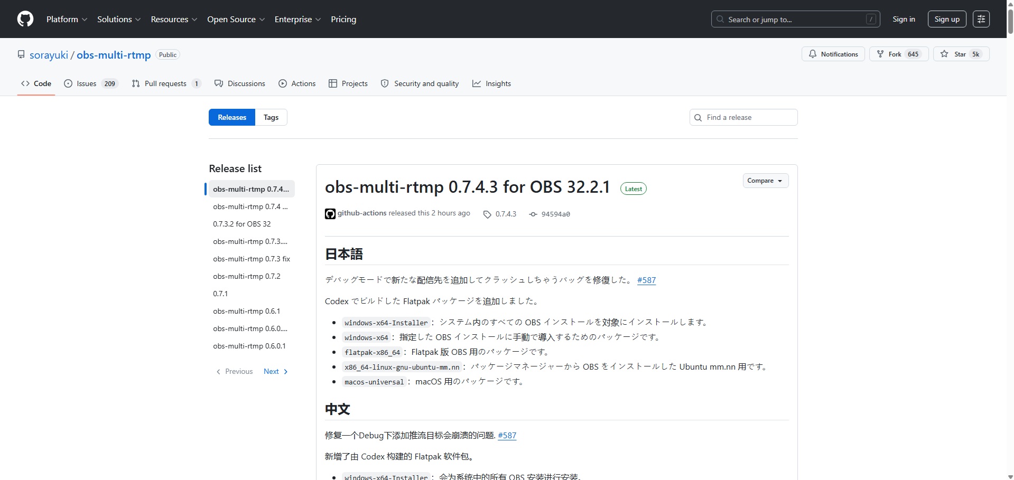
Task: Click the Security shield icon
Action: [x=385, y=83]
